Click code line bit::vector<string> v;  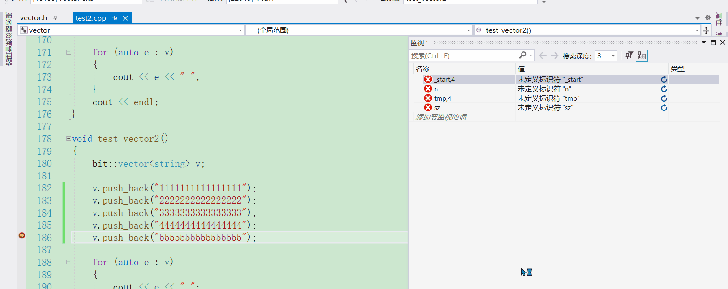pos(148,164)
